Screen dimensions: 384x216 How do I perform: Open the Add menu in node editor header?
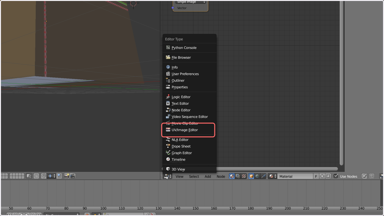pyautogui.click(x=208, y=176)
